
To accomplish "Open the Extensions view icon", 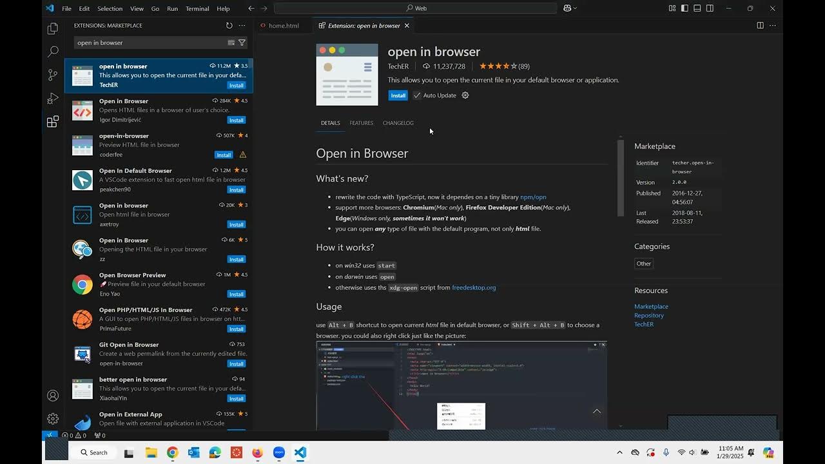I will click(53, 122).
